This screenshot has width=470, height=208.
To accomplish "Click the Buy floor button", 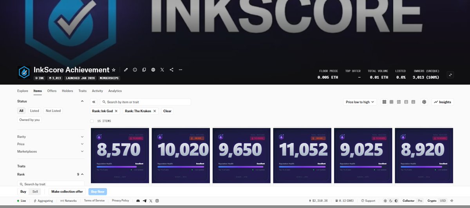I will pos(98,192).
